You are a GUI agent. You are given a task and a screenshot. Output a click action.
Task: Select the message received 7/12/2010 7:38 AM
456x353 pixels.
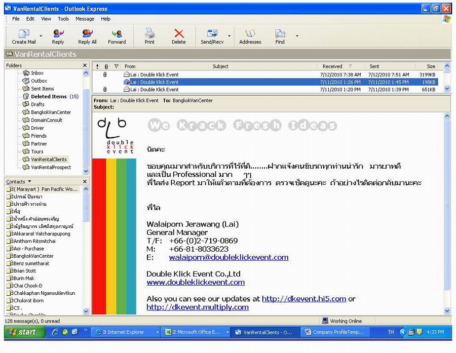click(x=265, y=75)
